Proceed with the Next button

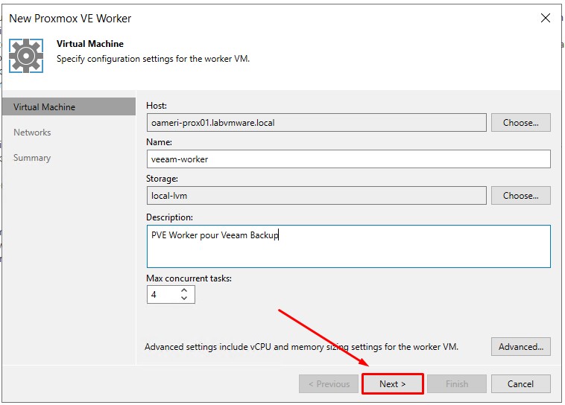coord(392,384)
